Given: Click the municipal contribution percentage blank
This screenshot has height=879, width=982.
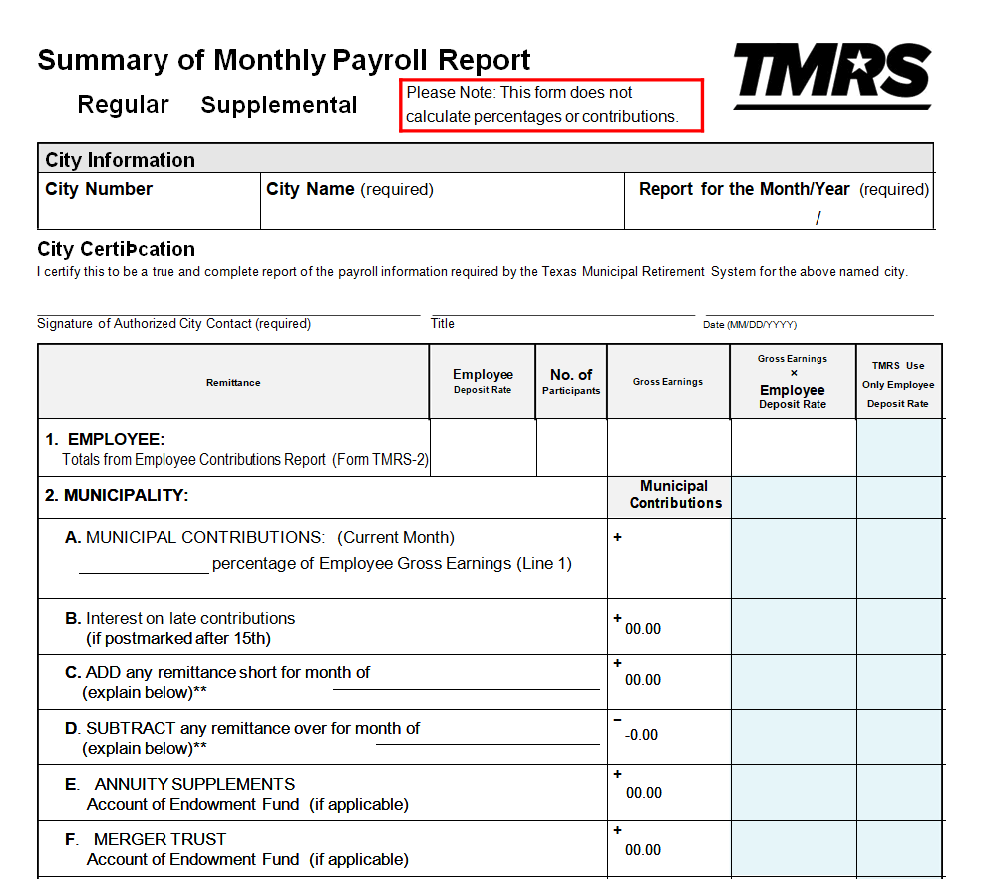Looking at the screenshot, I should tap(144, 565).
